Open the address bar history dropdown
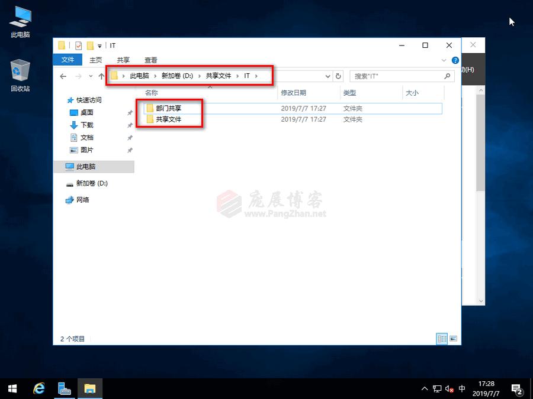Viewport: 533px width, 399px height. coord(327,76)
